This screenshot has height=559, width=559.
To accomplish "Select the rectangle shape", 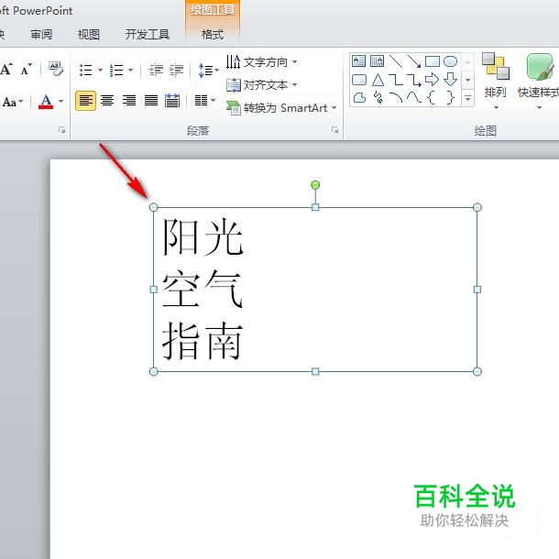I will (x=433, y=61).
